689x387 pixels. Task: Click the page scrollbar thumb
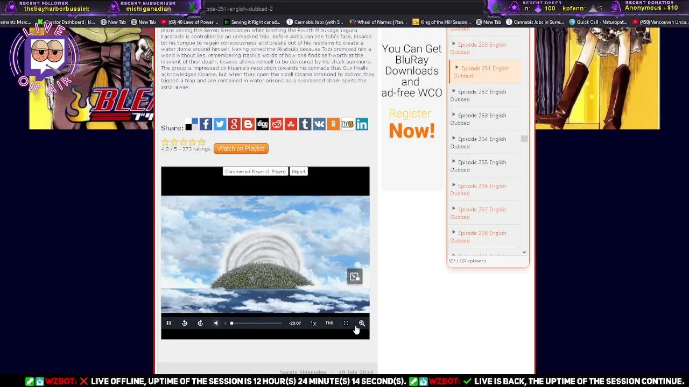tap(524, 139)
